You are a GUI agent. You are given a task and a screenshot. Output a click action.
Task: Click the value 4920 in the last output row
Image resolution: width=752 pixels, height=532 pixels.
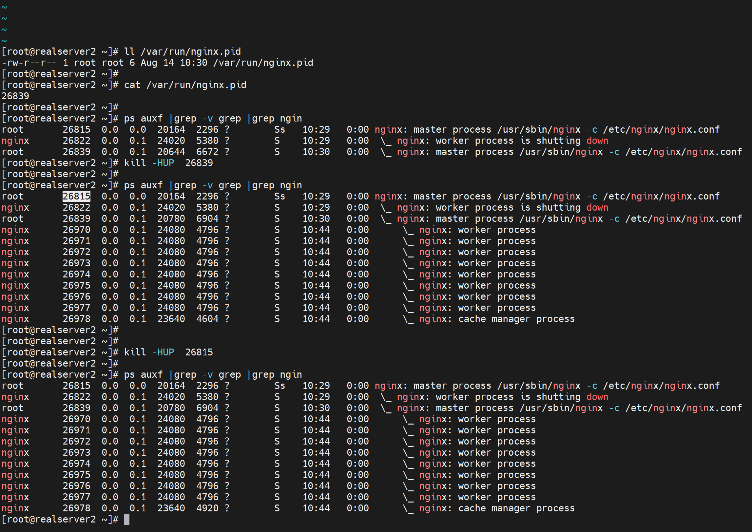(207, 508)
